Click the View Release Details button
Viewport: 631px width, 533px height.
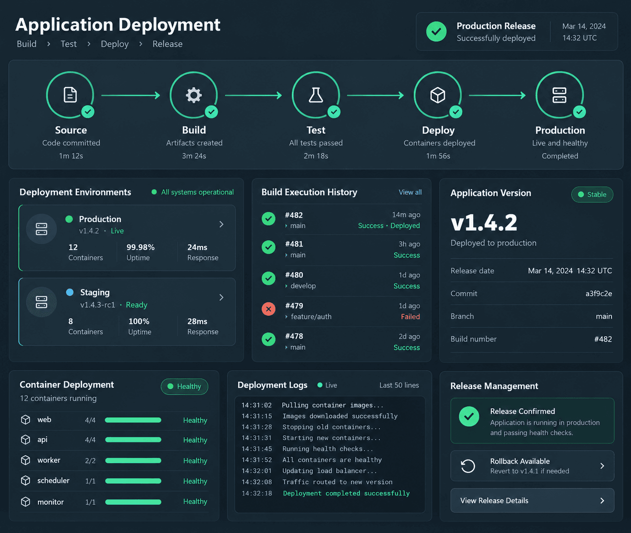(532, 501)
